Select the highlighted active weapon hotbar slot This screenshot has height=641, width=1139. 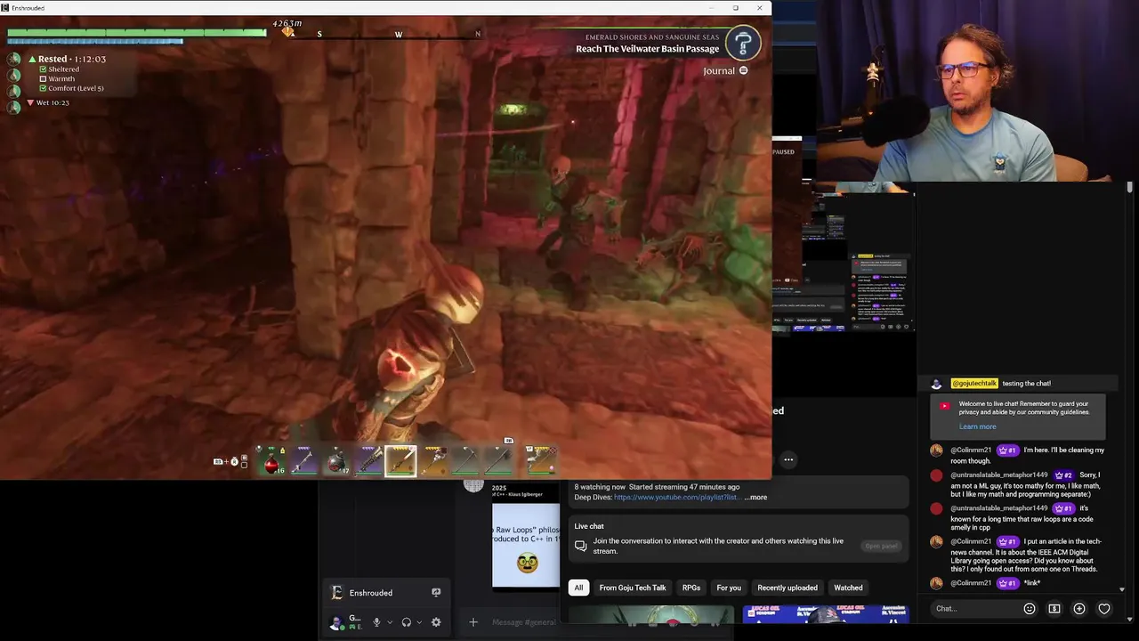pyautogui.click(x=400, y=460)
